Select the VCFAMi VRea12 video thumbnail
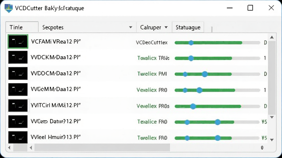This screenshot has width=282, height=158. [x=18, y=41]
